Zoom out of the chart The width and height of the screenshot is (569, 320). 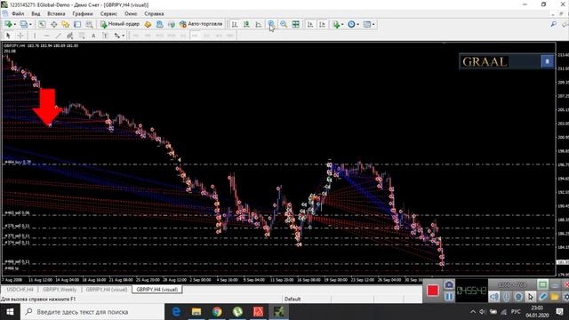(284, 24)
